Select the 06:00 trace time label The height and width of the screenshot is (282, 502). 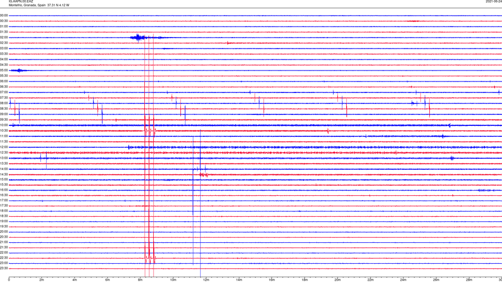click(x=4, y=81)
